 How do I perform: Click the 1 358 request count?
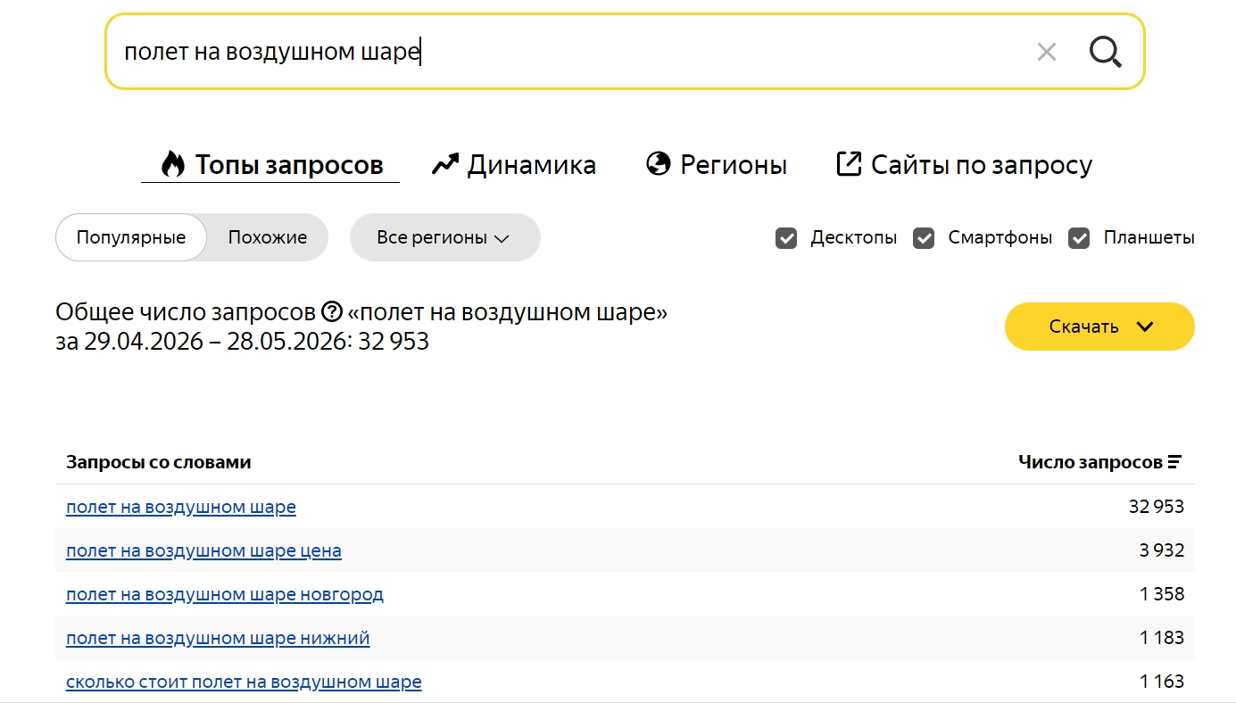(1162, 594)
